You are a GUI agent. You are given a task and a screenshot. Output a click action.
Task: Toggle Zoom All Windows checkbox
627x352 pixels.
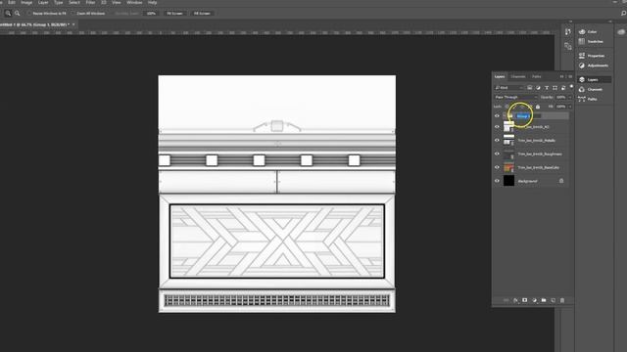click(x=73, y=13)
